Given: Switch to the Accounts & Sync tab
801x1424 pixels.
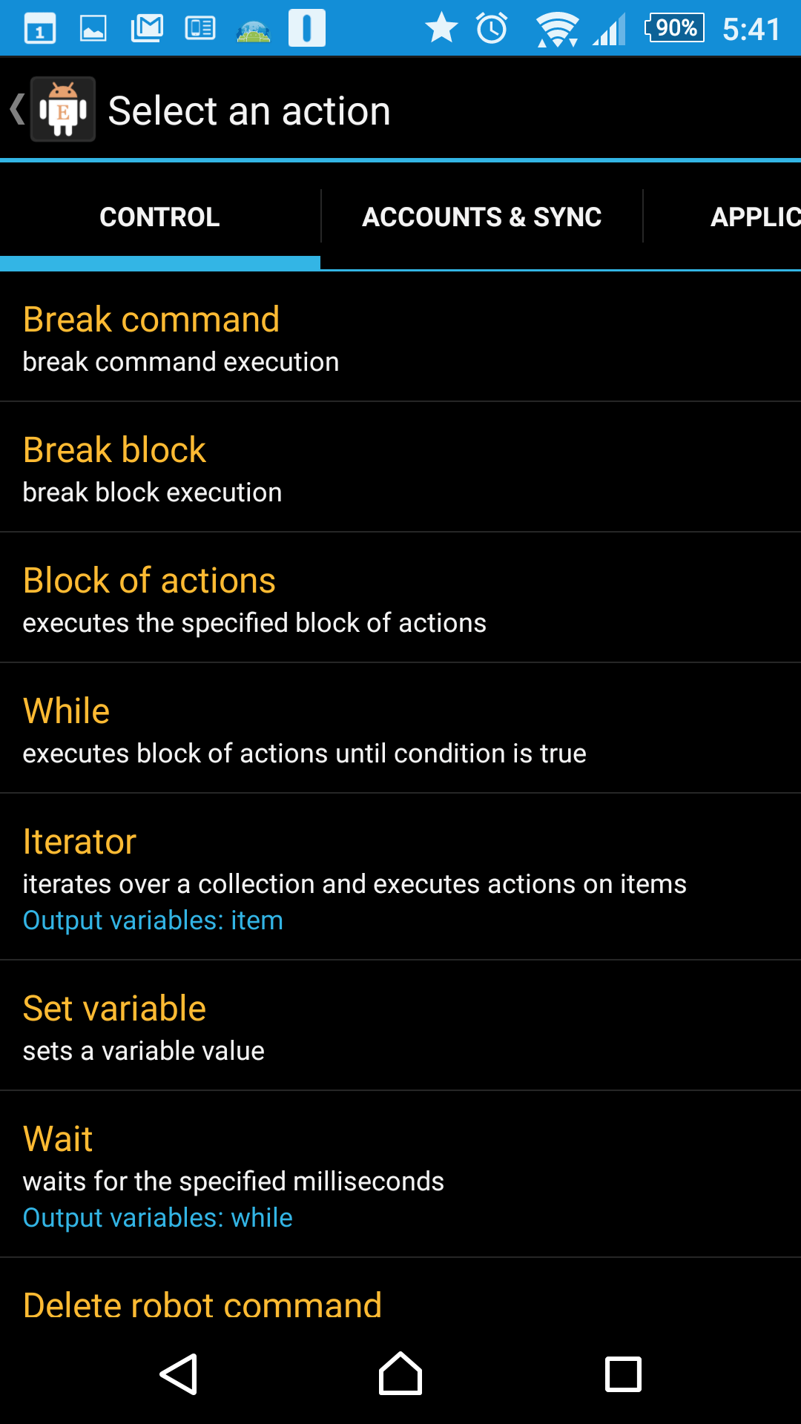Looking at the screenshot, I should (481, 217).
